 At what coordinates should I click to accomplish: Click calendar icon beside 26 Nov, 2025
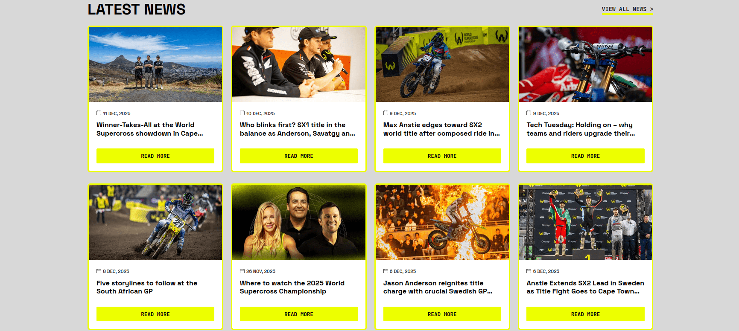(x=242, y=271)
